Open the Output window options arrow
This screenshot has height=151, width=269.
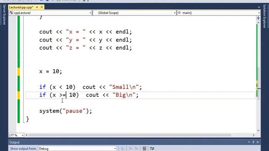(249, 142)
